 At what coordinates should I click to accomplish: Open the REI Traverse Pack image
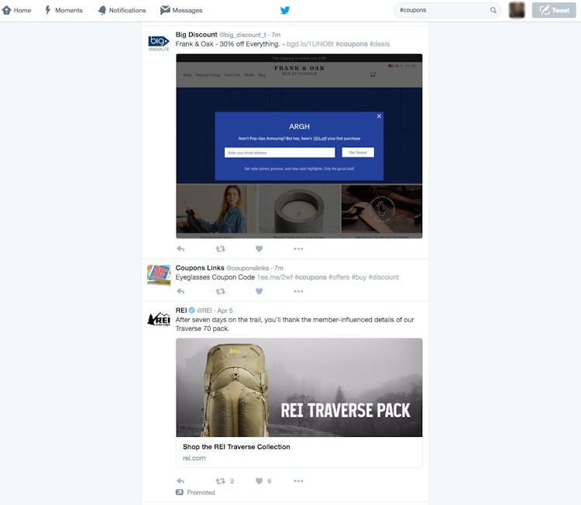click(x=299, y=387)
